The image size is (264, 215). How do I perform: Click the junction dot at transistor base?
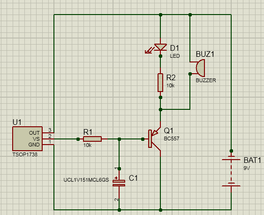[x=143, y=139]
